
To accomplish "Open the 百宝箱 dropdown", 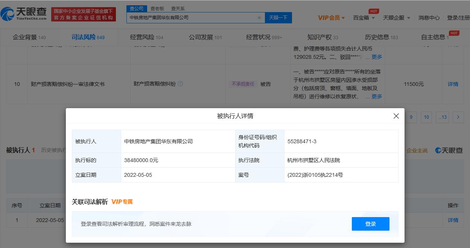I will [x=364, y=18].
